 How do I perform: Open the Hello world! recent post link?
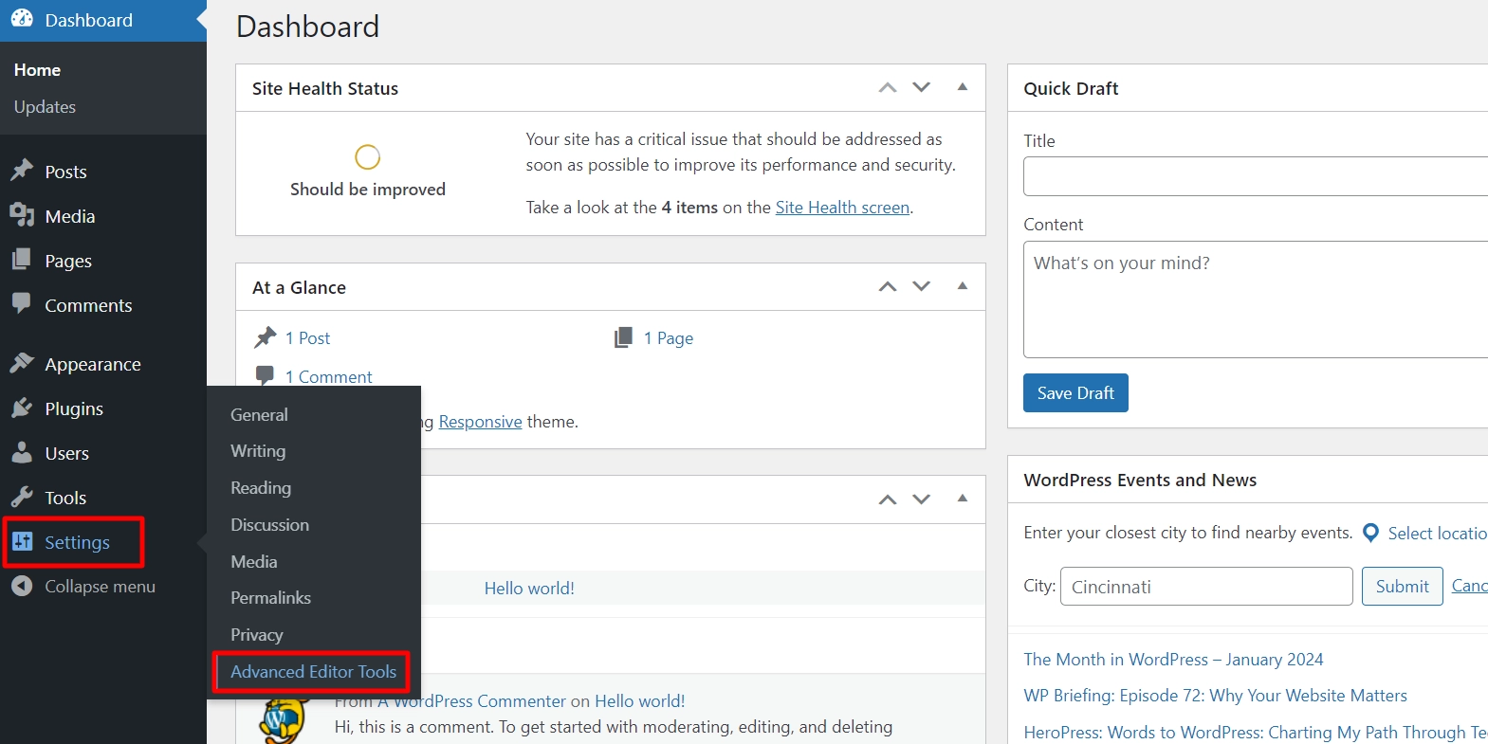[x=529, y=589]
